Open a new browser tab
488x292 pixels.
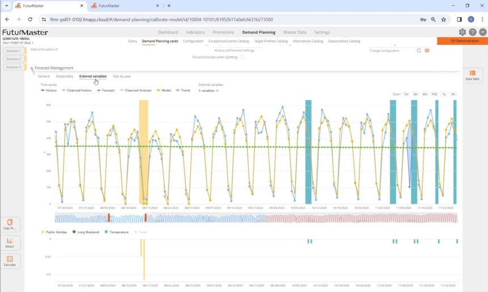pos(169,6)
